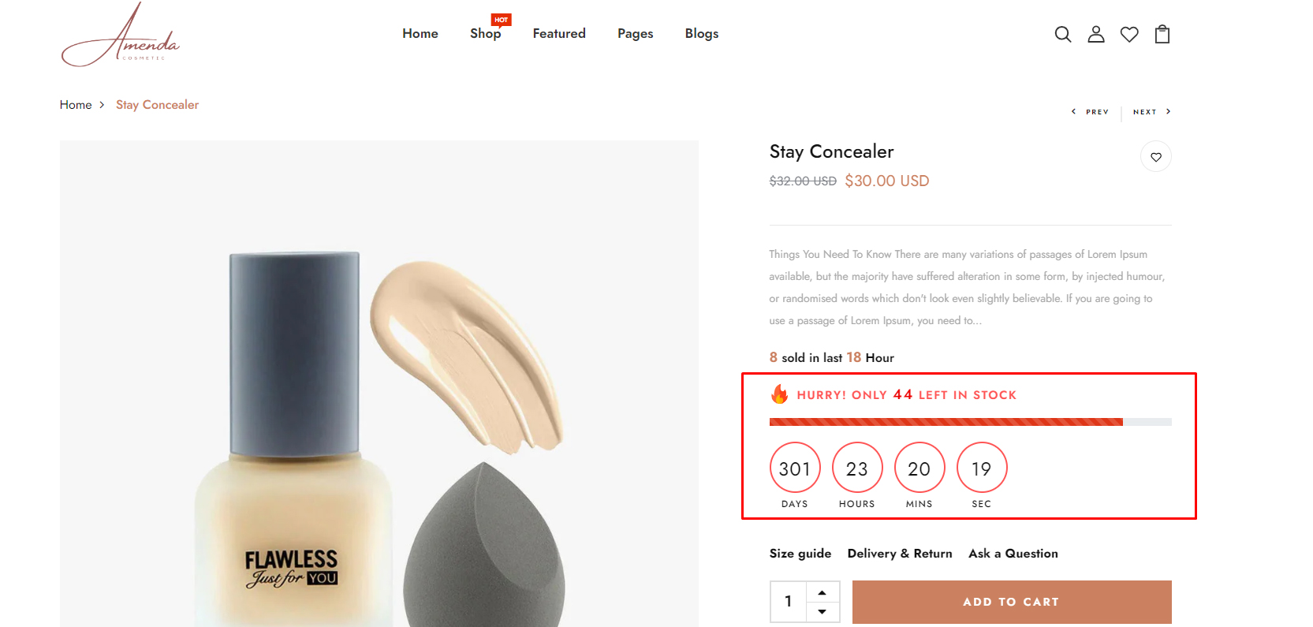Click the fire icon beside stock warning
The width and height of the screenshot is (1313, 627).
779,394
